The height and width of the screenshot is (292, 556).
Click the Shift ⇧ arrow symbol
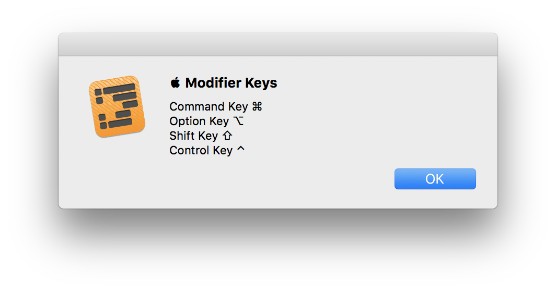click(x=227, y=136)
